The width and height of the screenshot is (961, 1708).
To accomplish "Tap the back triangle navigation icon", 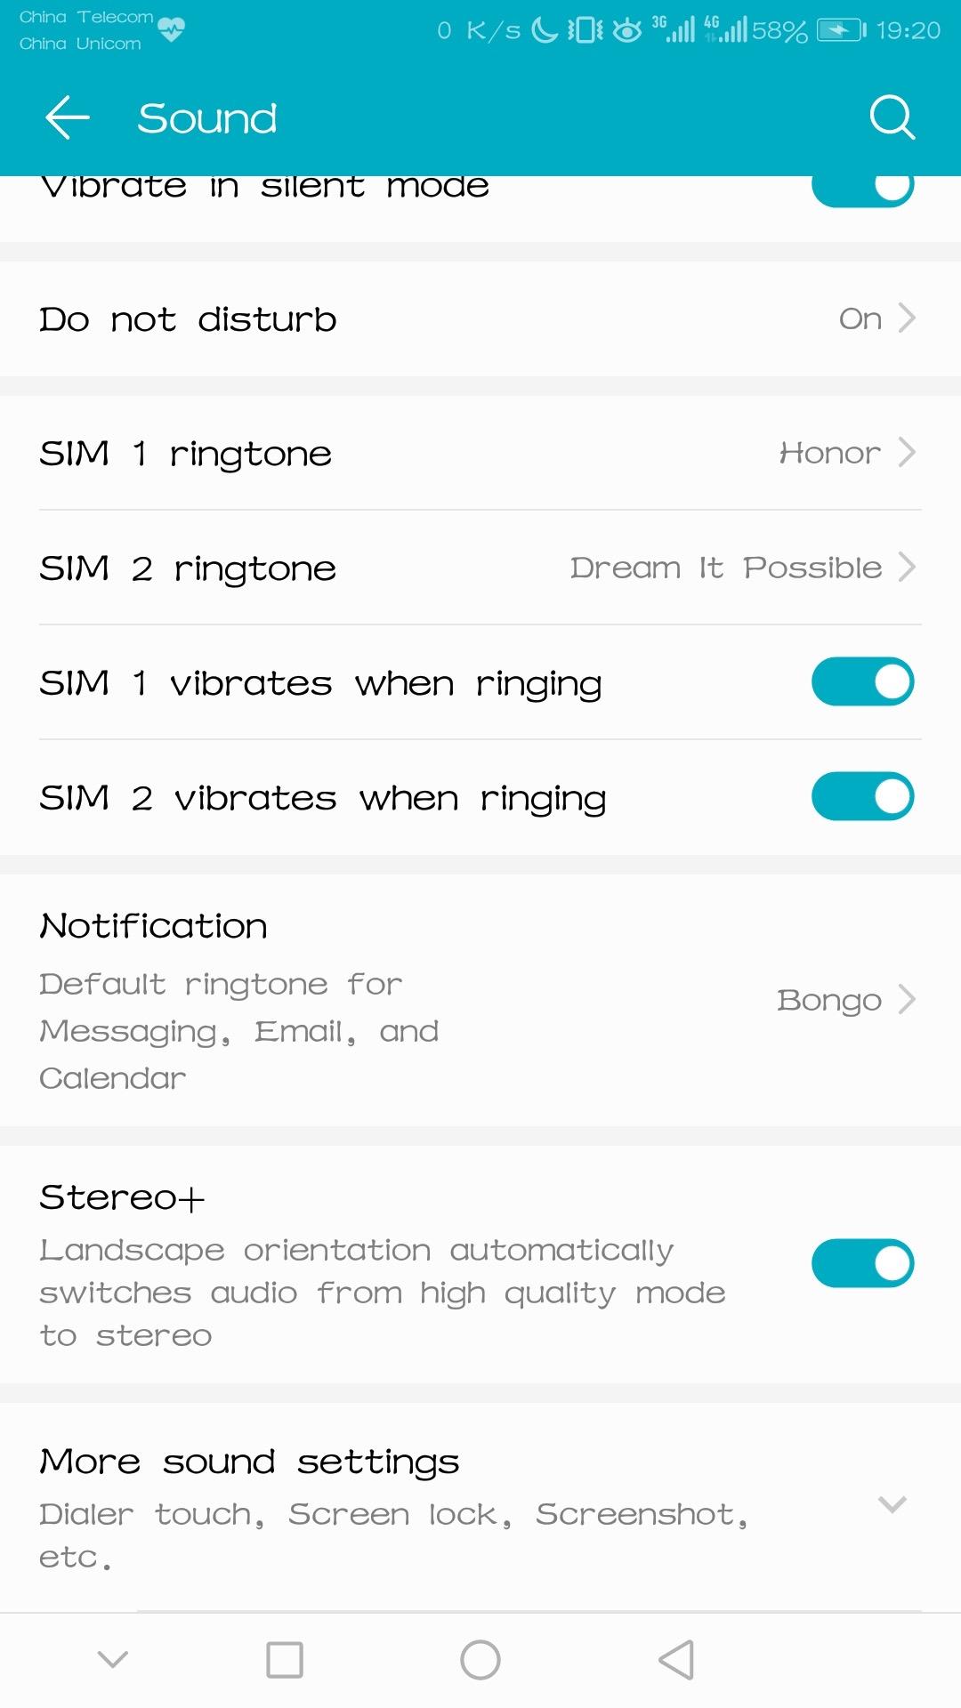I will pyautogui.click(x=676, y=1660).
